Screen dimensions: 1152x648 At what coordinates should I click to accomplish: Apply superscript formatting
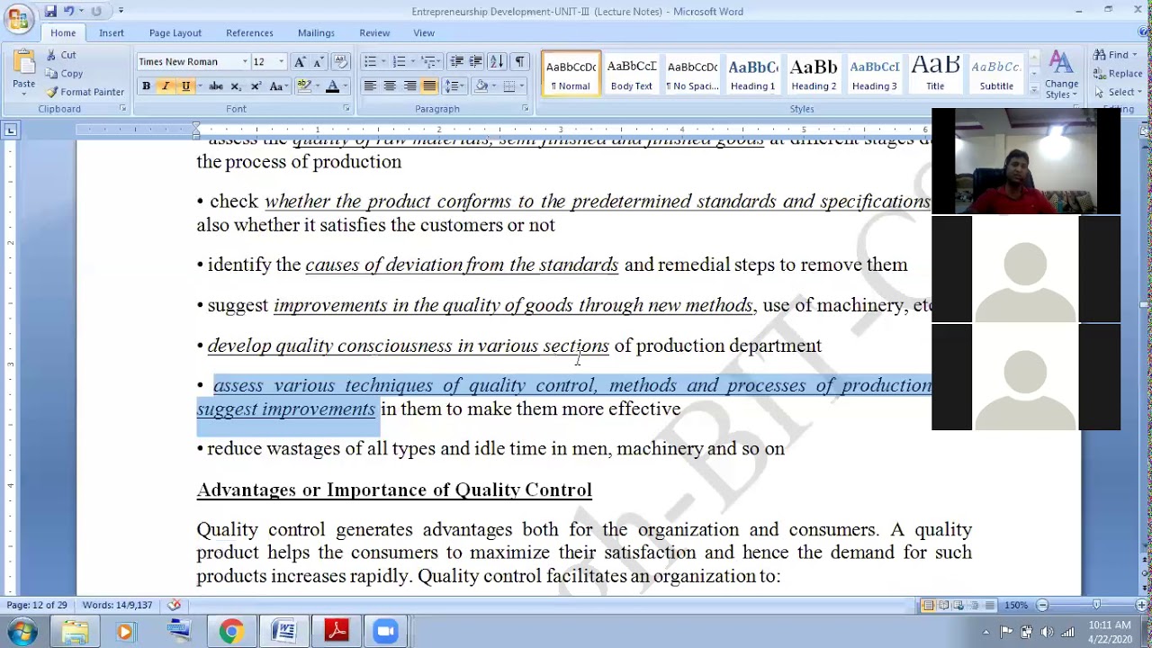256,86
